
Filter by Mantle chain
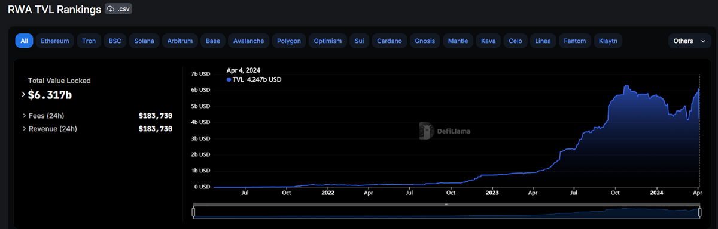click(x=458, y=41)
